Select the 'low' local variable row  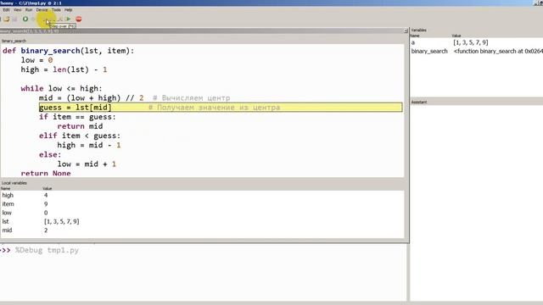[202, 213]
